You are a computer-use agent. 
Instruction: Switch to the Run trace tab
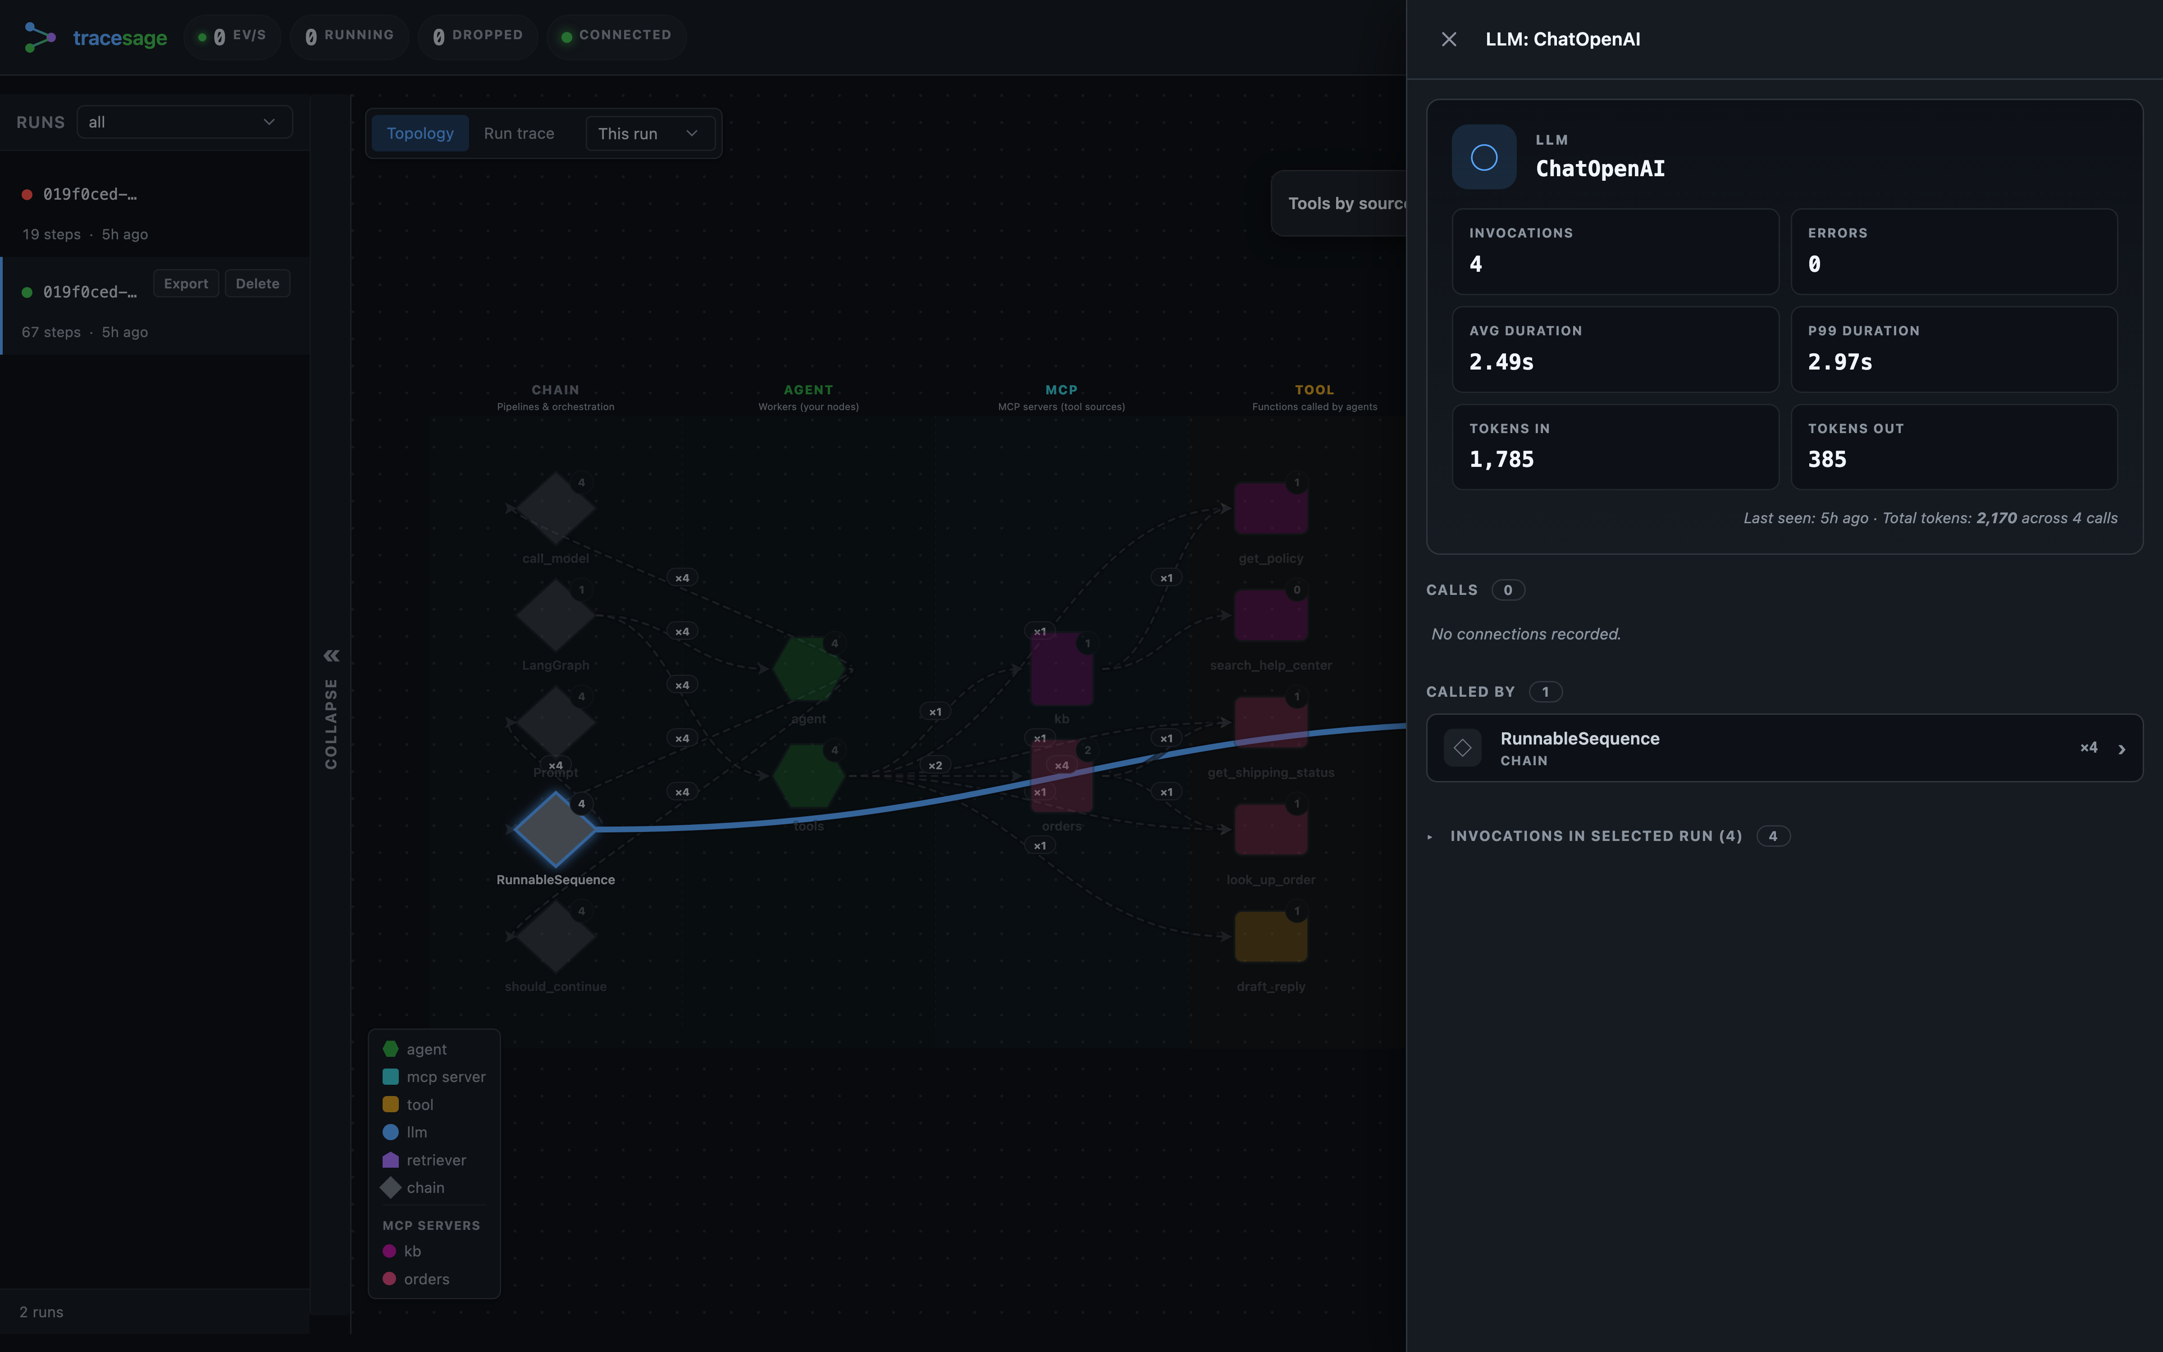[518, 133]
